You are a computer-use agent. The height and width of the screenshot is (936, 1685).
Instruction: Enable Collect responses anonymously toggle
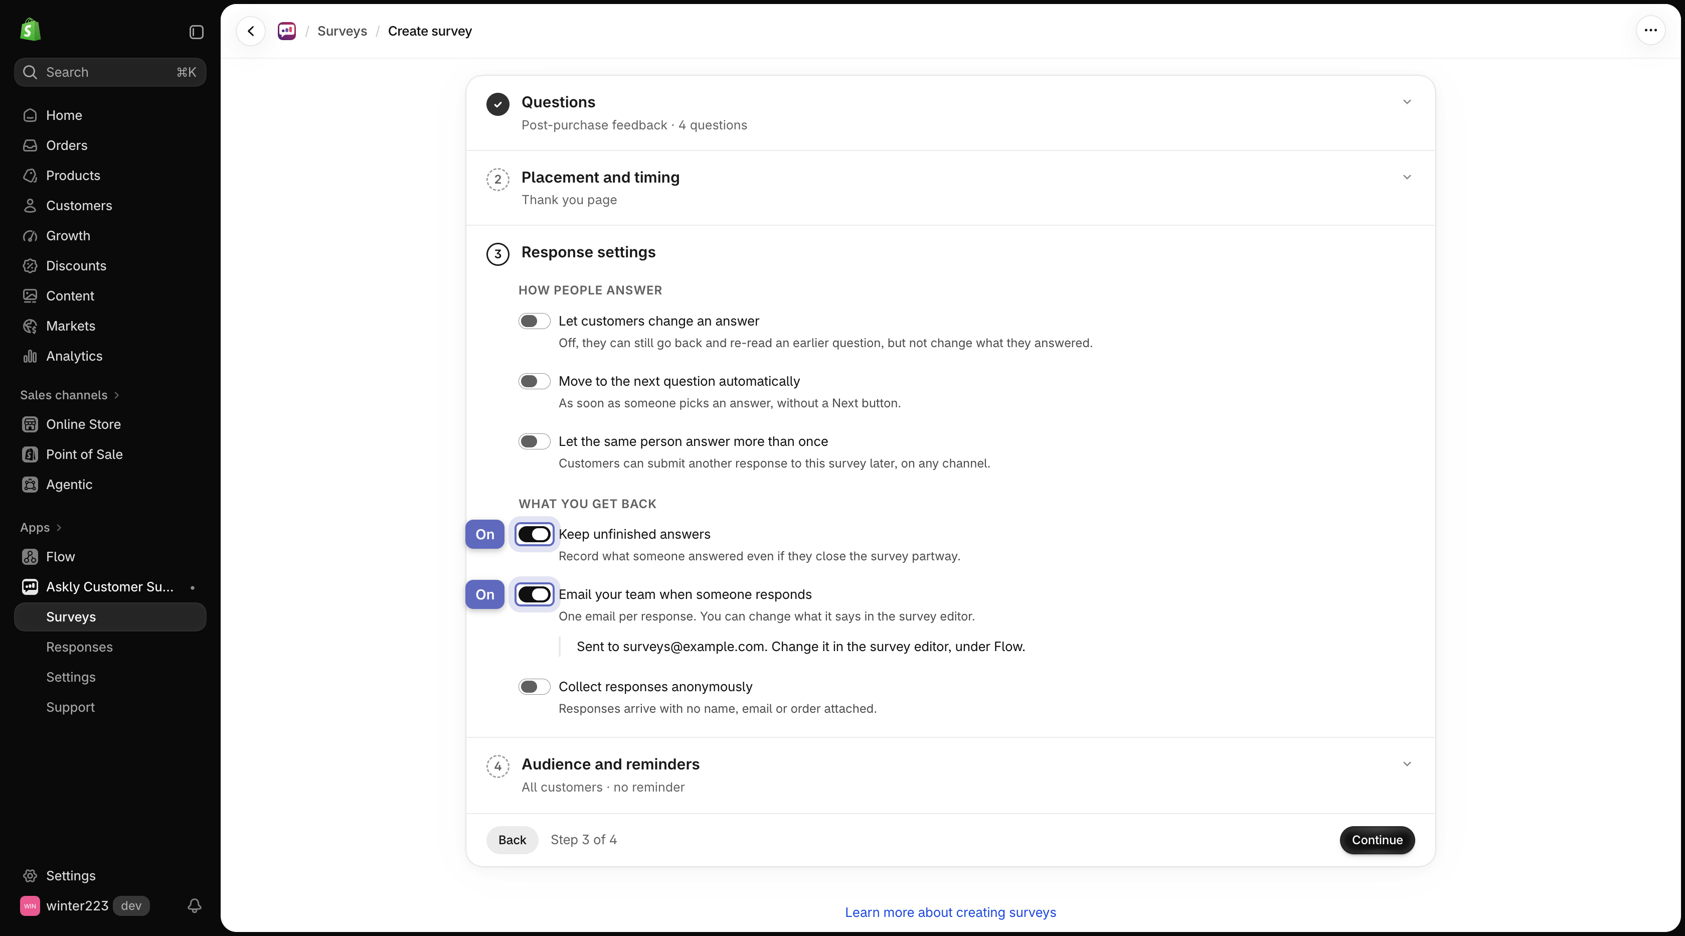click(x=535, y=687)
